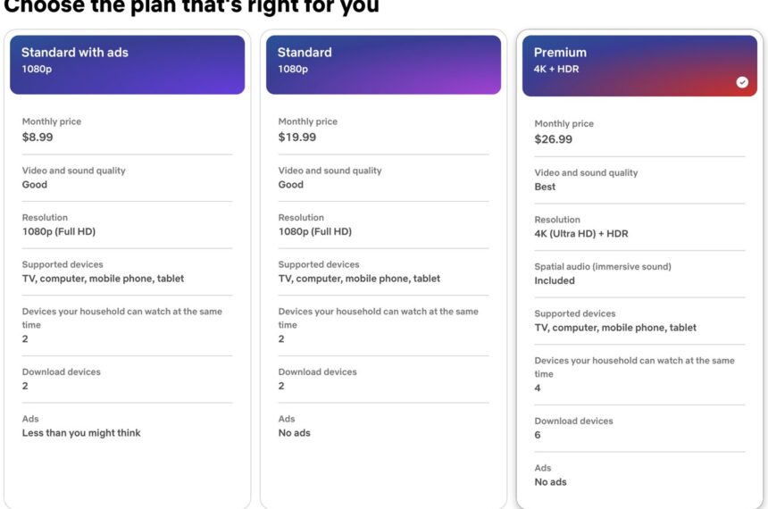Click 'No ads' in the Premium plan

click(x=550, y=482)
